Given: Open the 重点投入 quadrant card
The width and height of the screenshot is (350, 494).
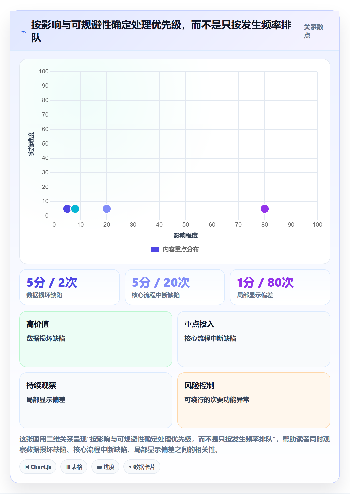Looking at the screenshot, I should [254, 339].
